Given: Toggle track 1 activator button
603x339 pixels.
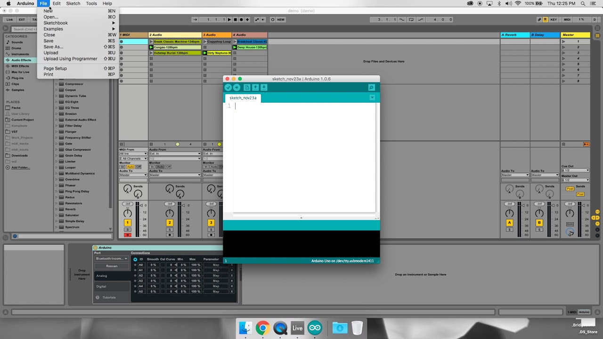Looking at the screenshot, I should [127, 223].
